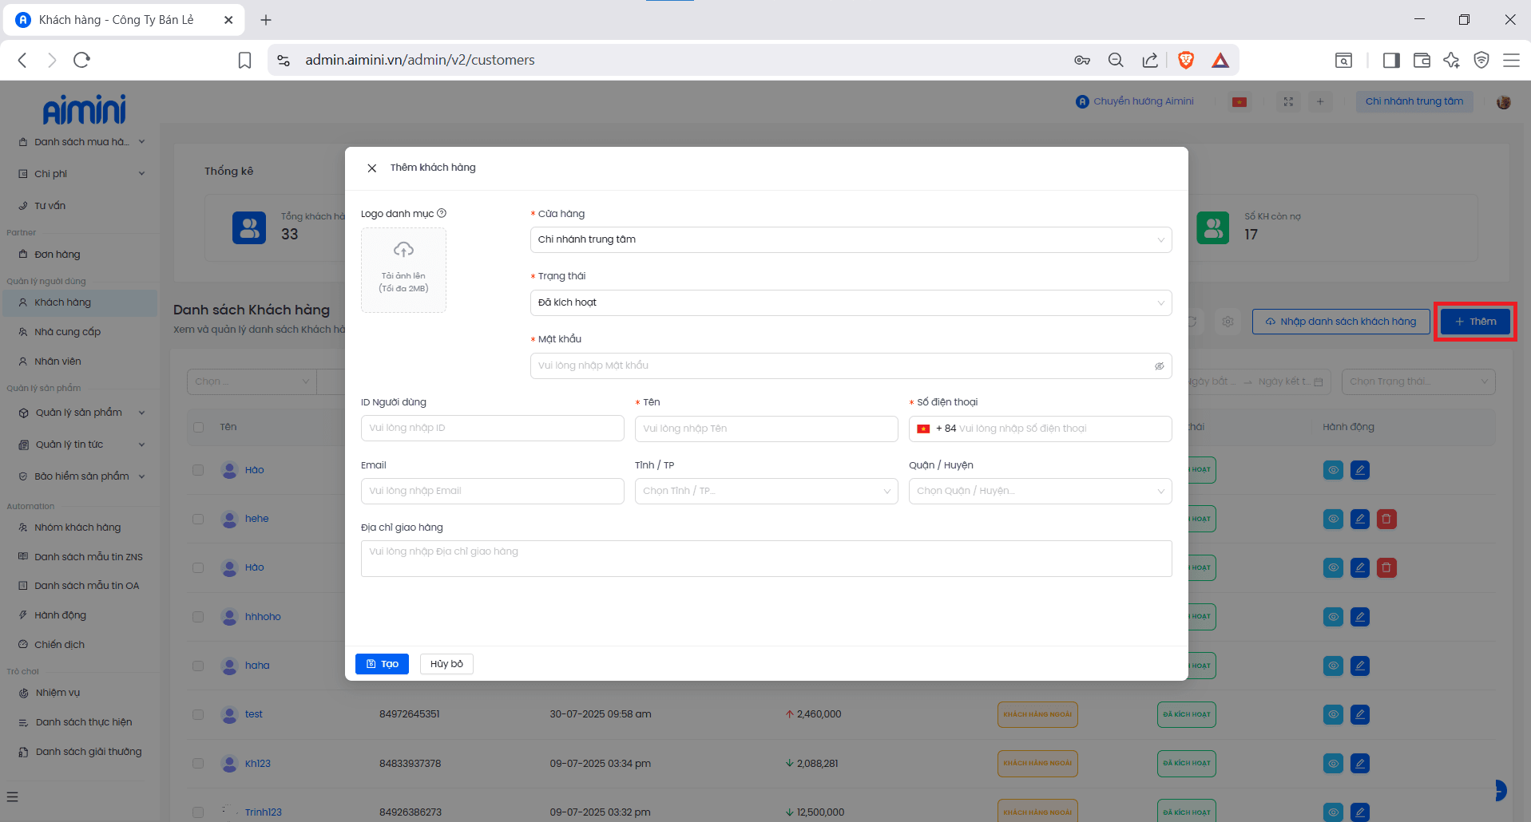Check the checkbox for test customer row

pos(198,714)
